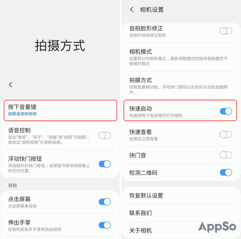Viewport: 241px width, 239px height.
Task: Enable 自拍脸形修正 toggle
Action: pyautogui.click(x=226, y=31)
